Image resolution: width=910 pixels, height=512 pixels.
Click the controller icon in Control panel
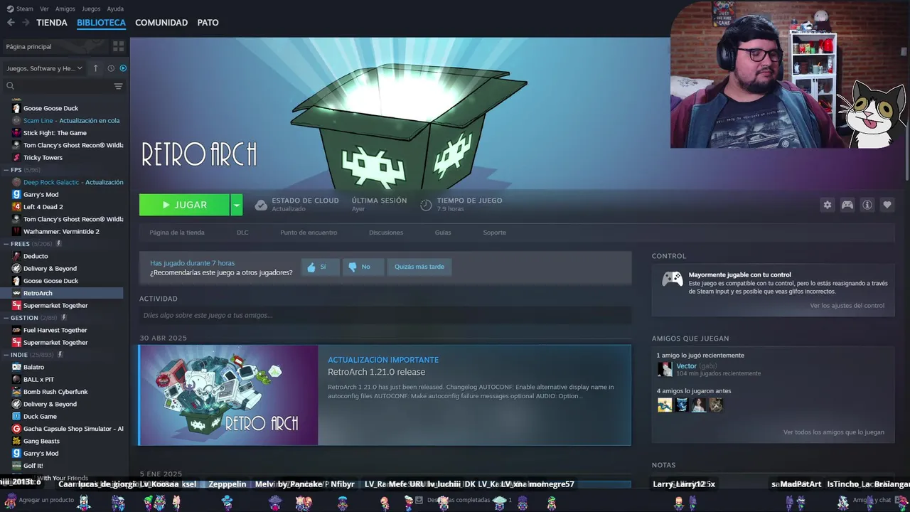click(x=673, y=279)
